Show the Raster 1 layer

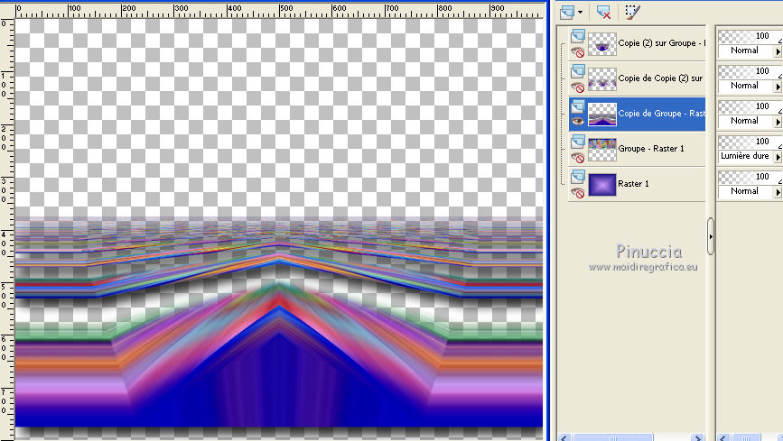578,193
